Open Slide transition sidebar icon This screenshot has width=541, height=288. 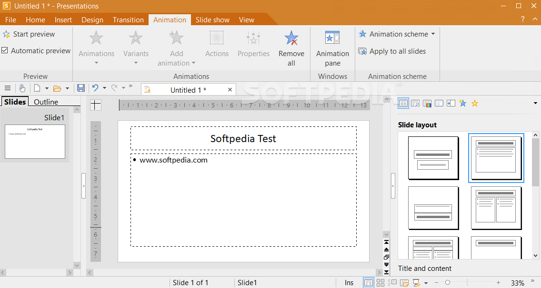pyautogui.click(x=451, y=103)
